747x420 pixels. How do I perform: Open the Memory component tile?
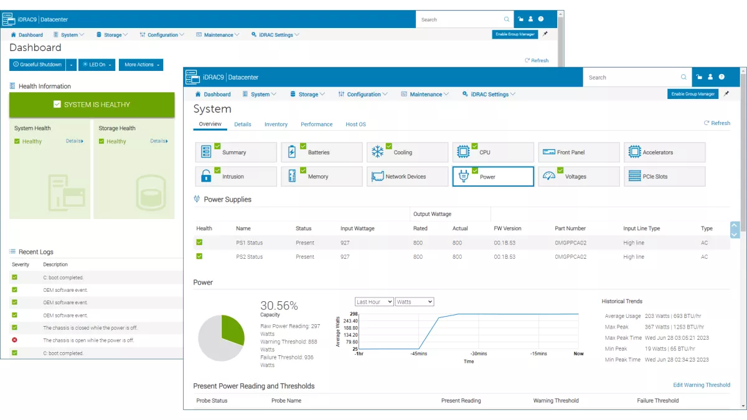322,177
